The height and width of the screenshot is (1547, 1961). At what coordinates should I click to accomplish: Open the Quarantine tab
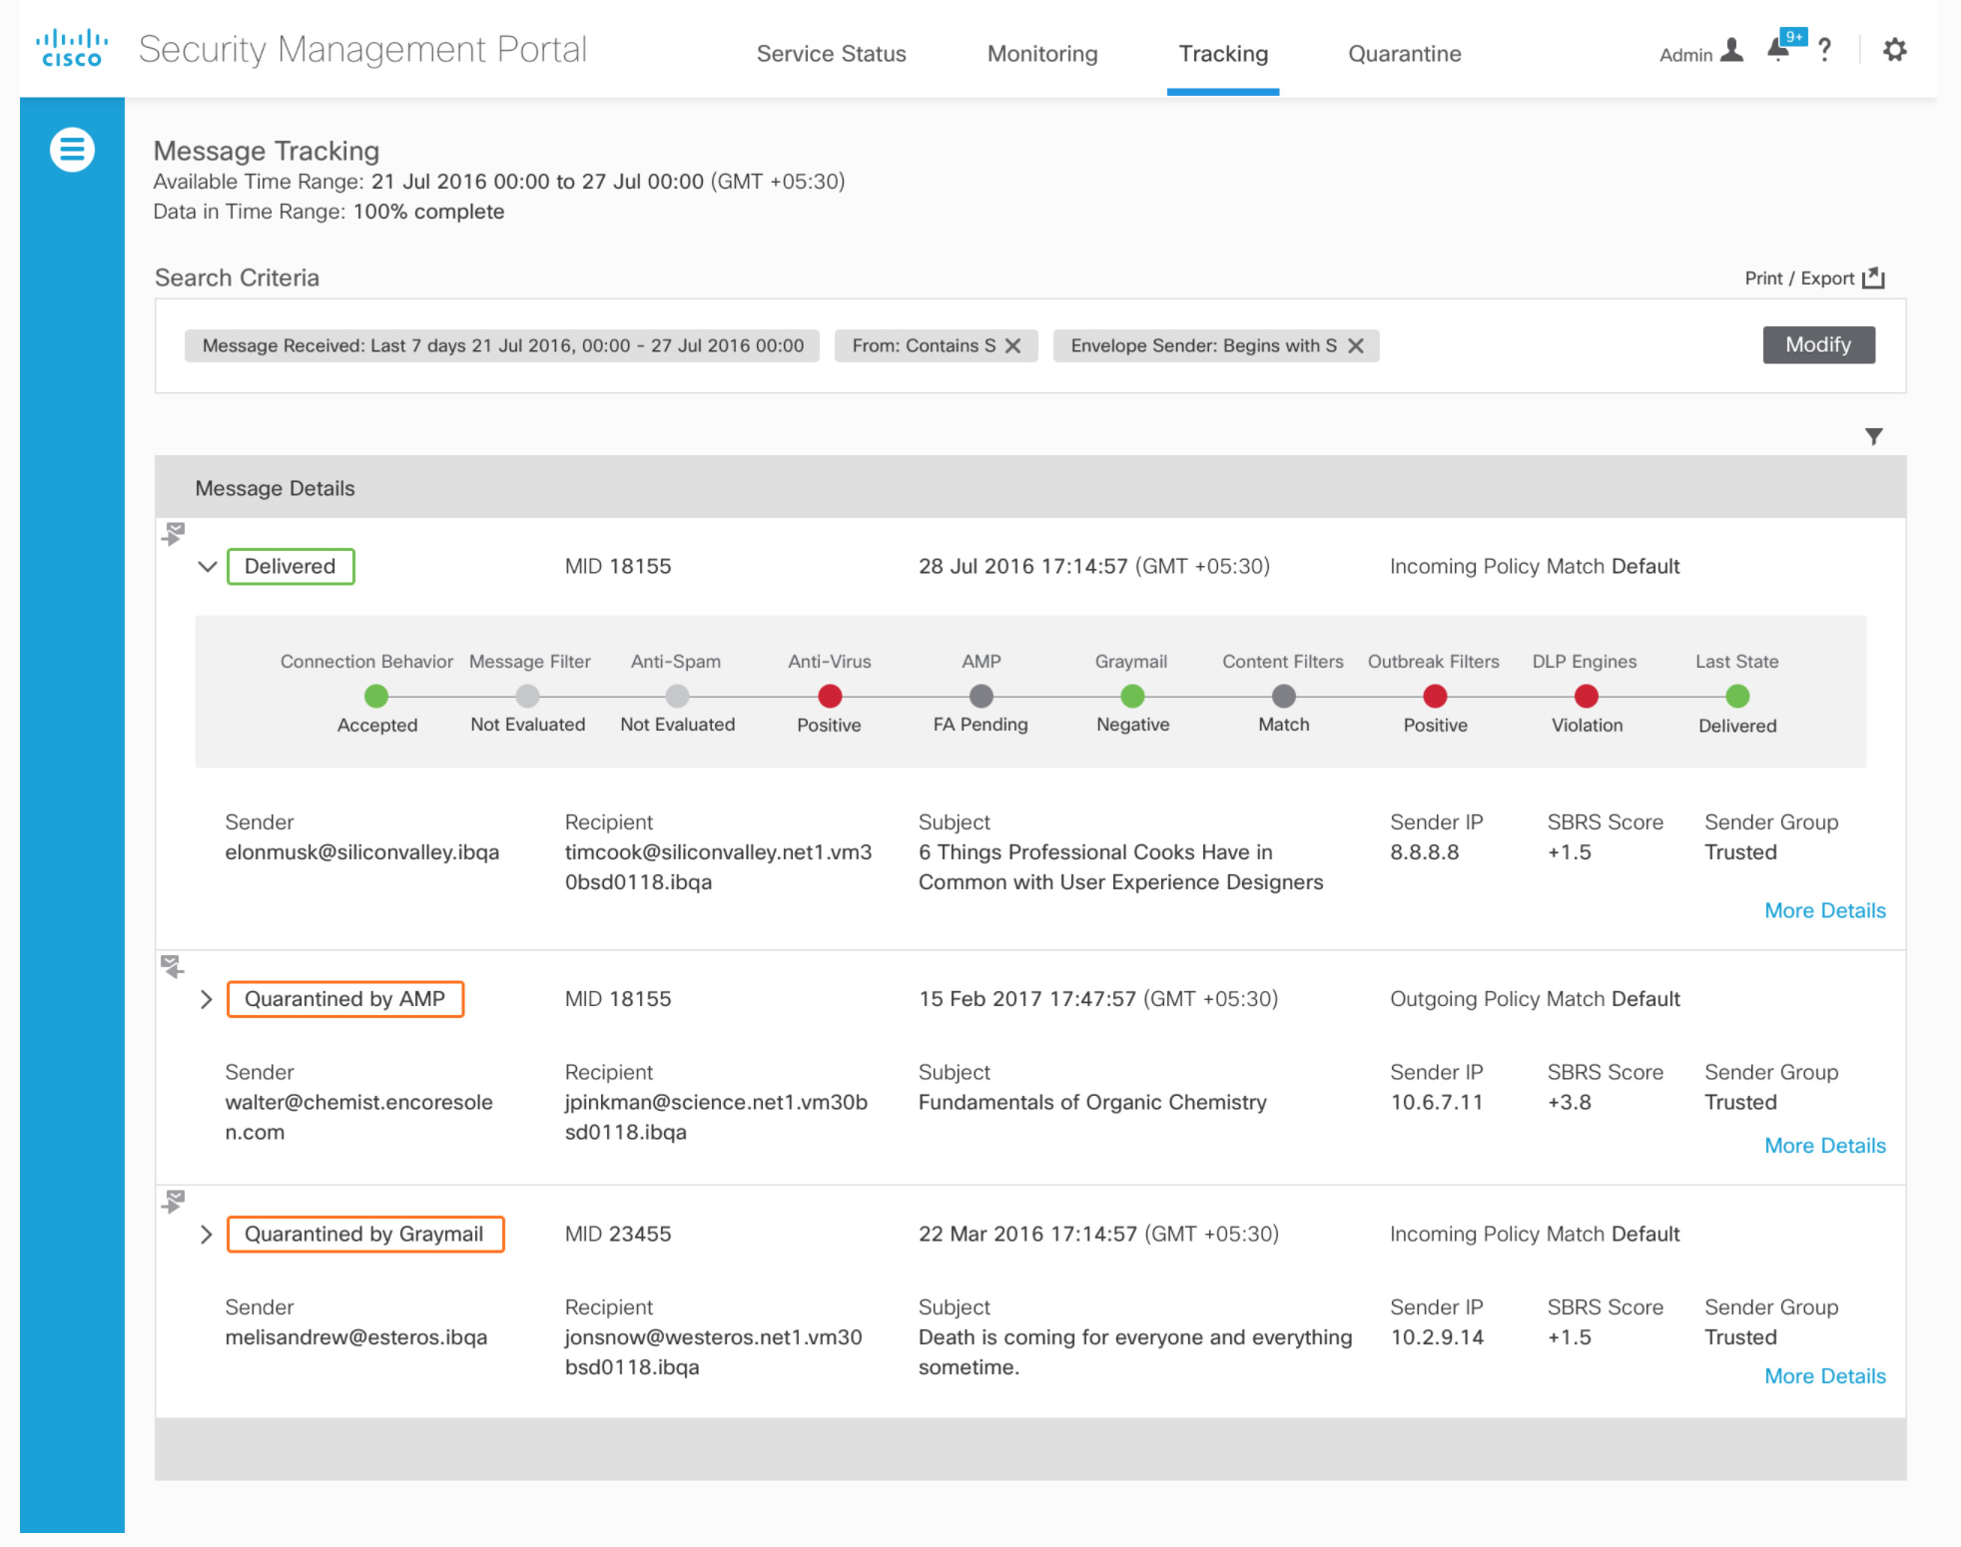click(1404, 54)
